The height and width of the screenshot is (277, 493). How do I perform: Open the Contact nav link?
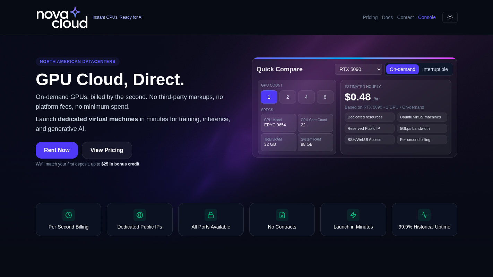click(x=405, y=17)
